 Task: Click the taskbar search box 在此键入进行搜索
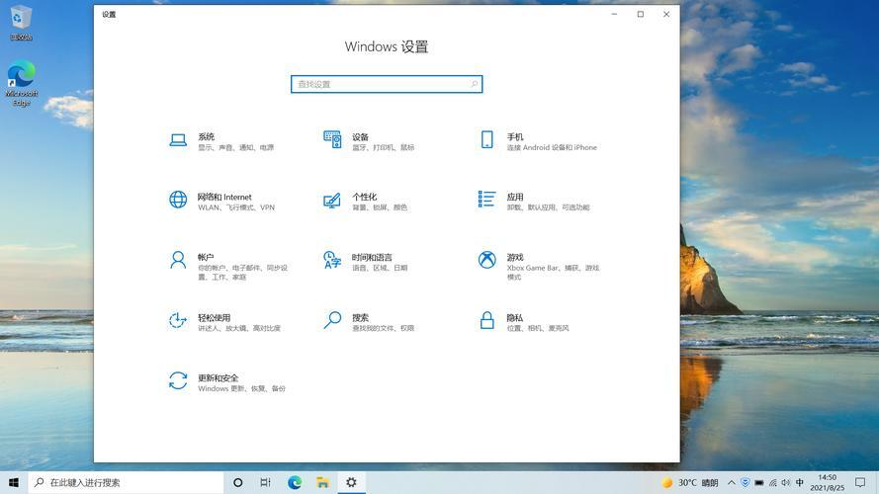(x=126, y=482)
